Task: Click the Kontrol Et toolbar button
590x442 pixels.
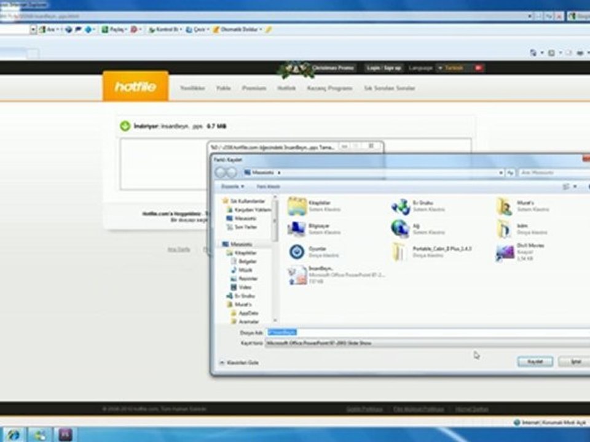Action: (x=165, y=29)
